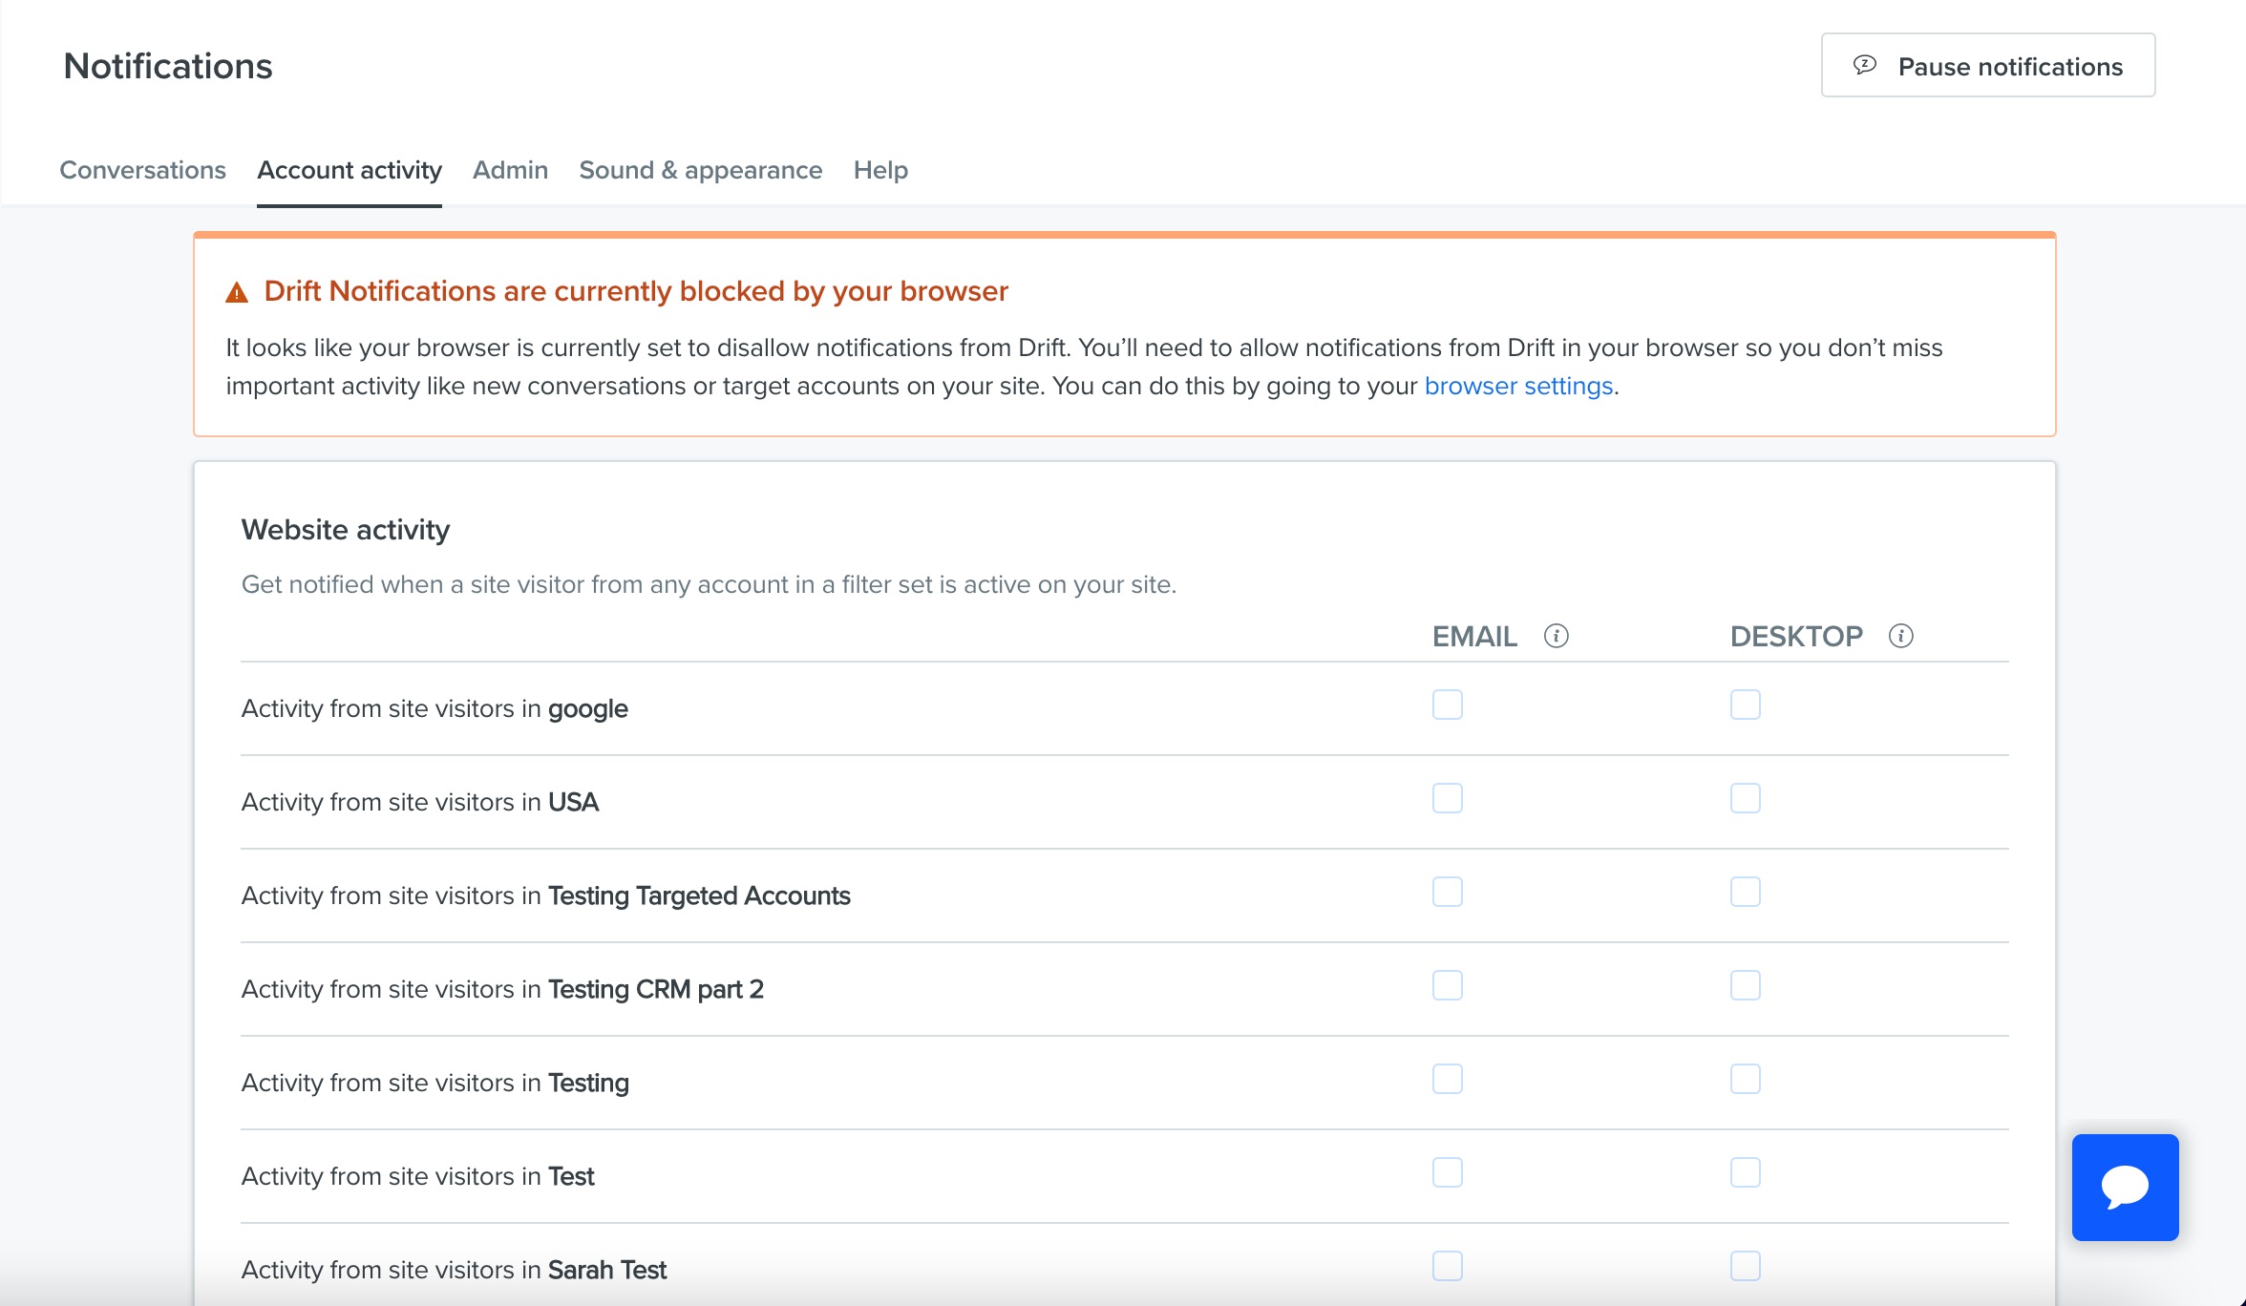Enable email notifications for google visitors
This screenshot has height=1306, width=2246.
coord(1448,705)
